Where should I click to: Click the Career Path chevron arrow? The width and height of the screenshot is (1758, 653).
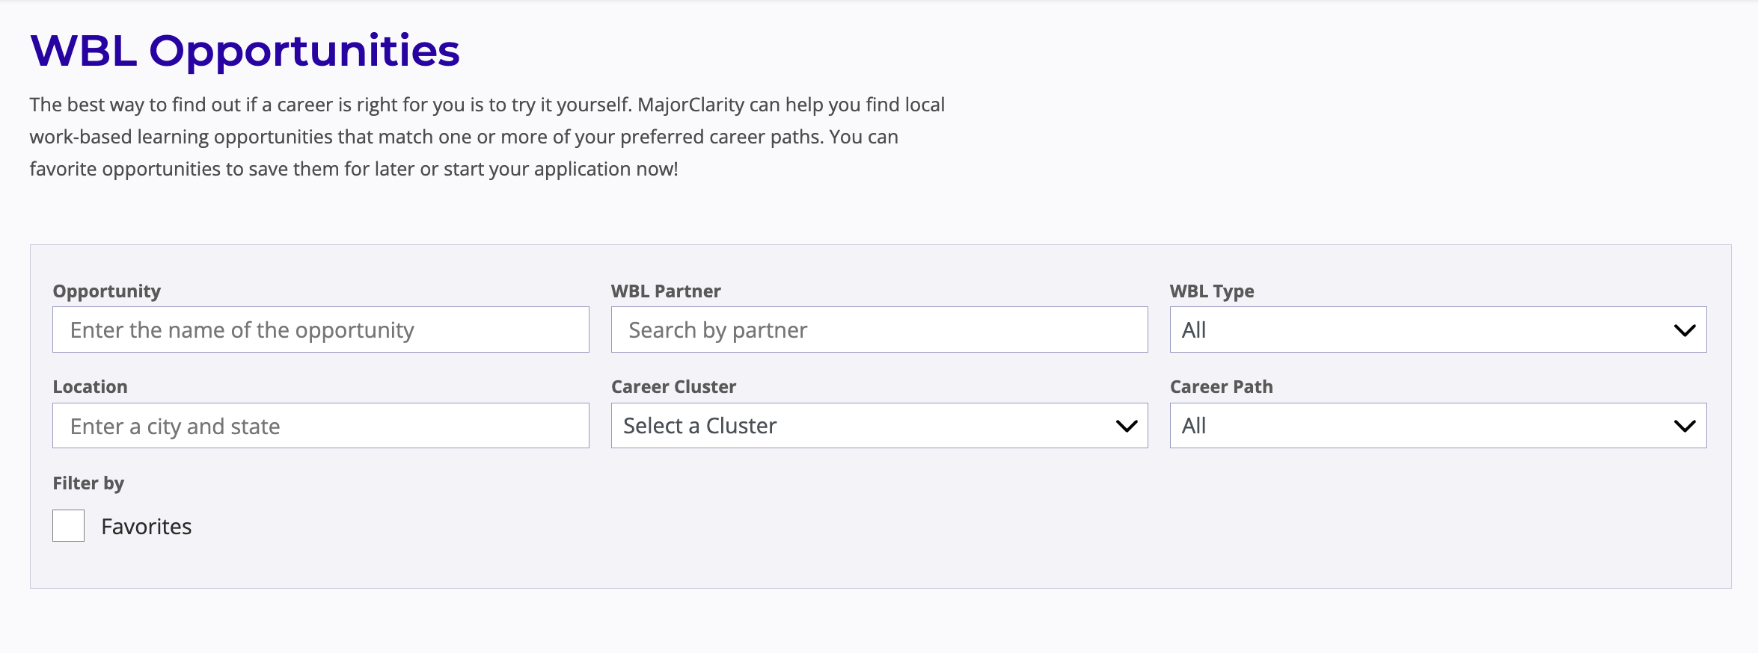[1684, 426]
